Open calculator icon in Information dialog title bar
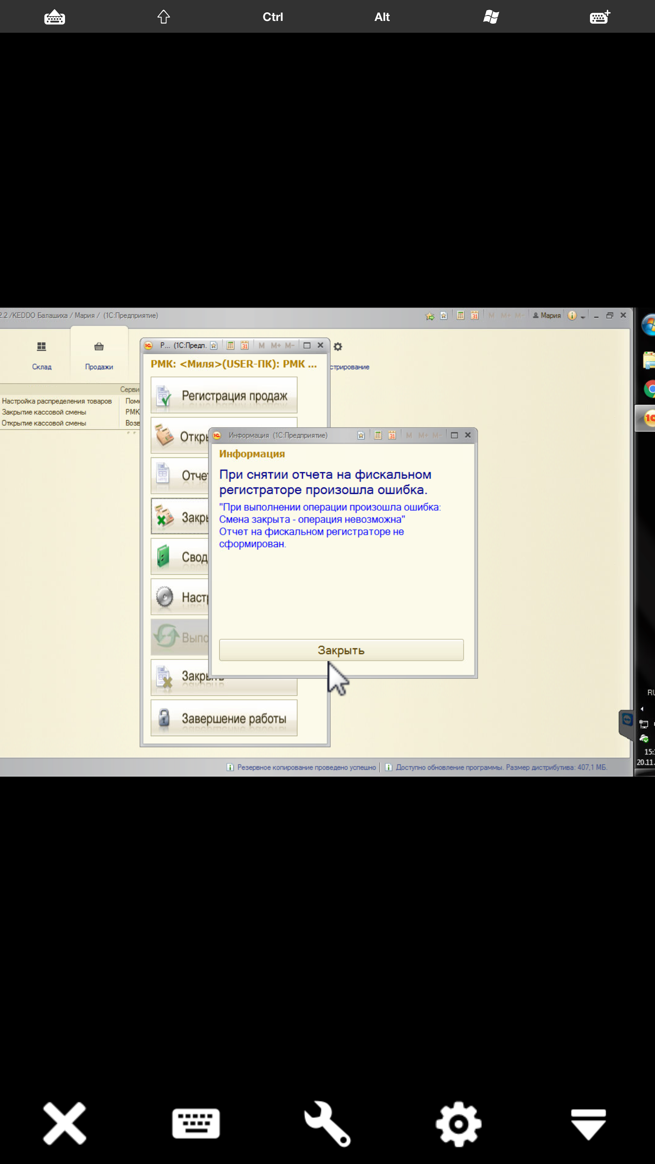This screenshot has height=1164, width=655. click(378, 435)
